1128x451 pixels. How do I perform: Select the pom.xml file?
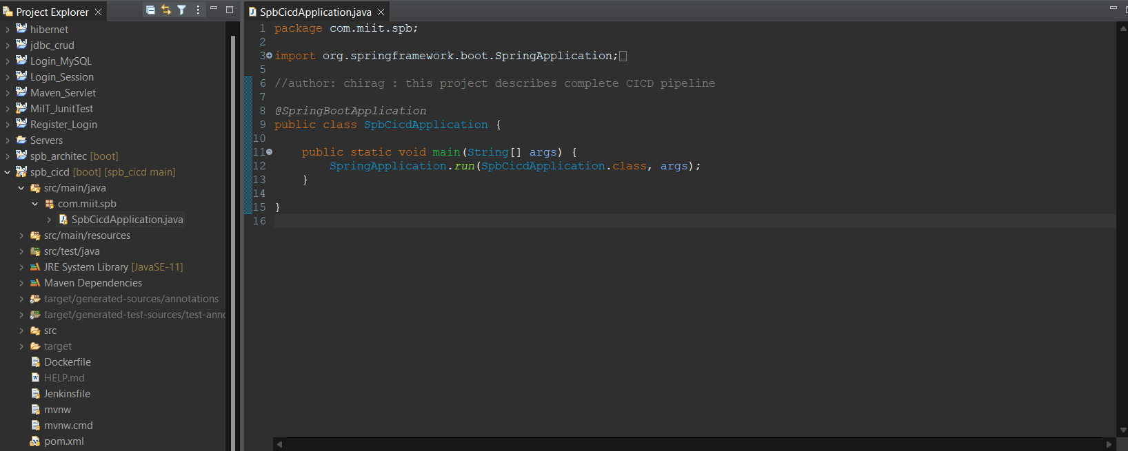64,441
